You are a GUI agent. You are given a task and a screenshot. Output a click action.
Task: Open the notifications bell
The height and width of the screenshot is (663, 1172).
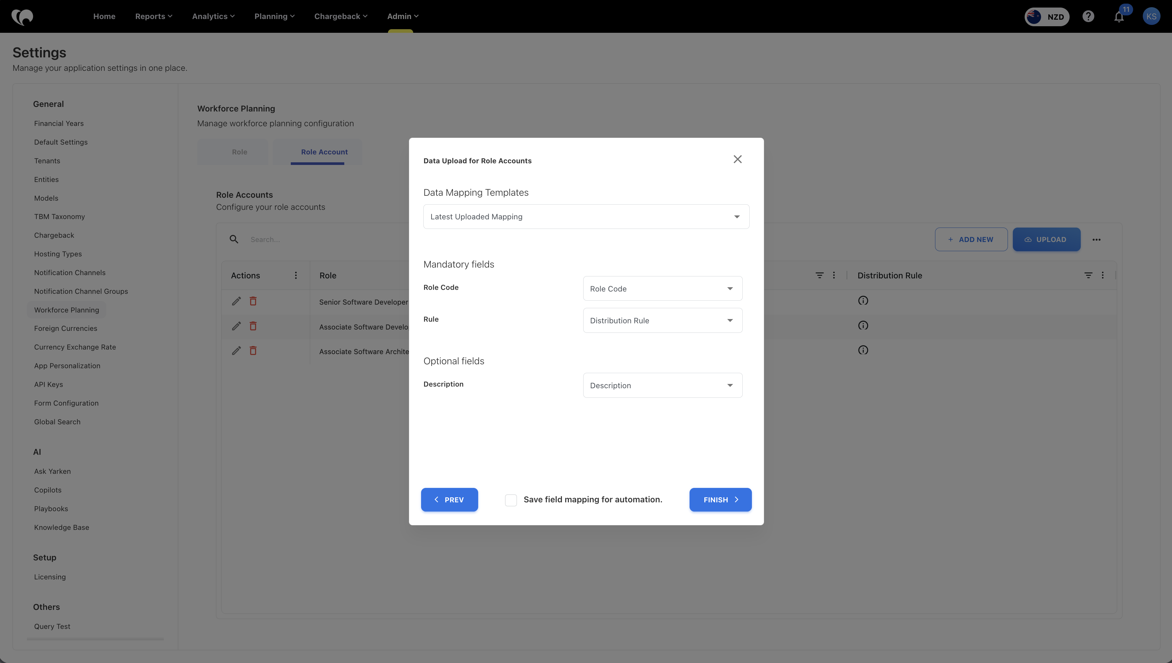coord(1119,17)
